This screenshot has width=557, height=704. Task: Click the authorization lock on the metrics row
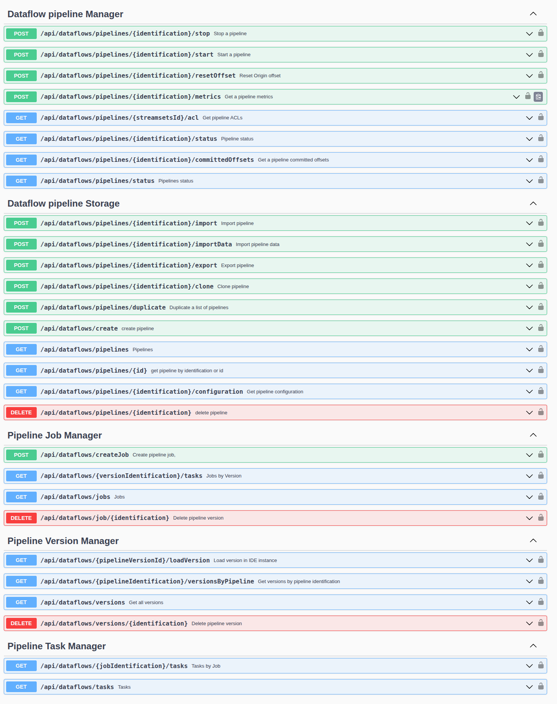pyautogui.click(x=528, y=96)
